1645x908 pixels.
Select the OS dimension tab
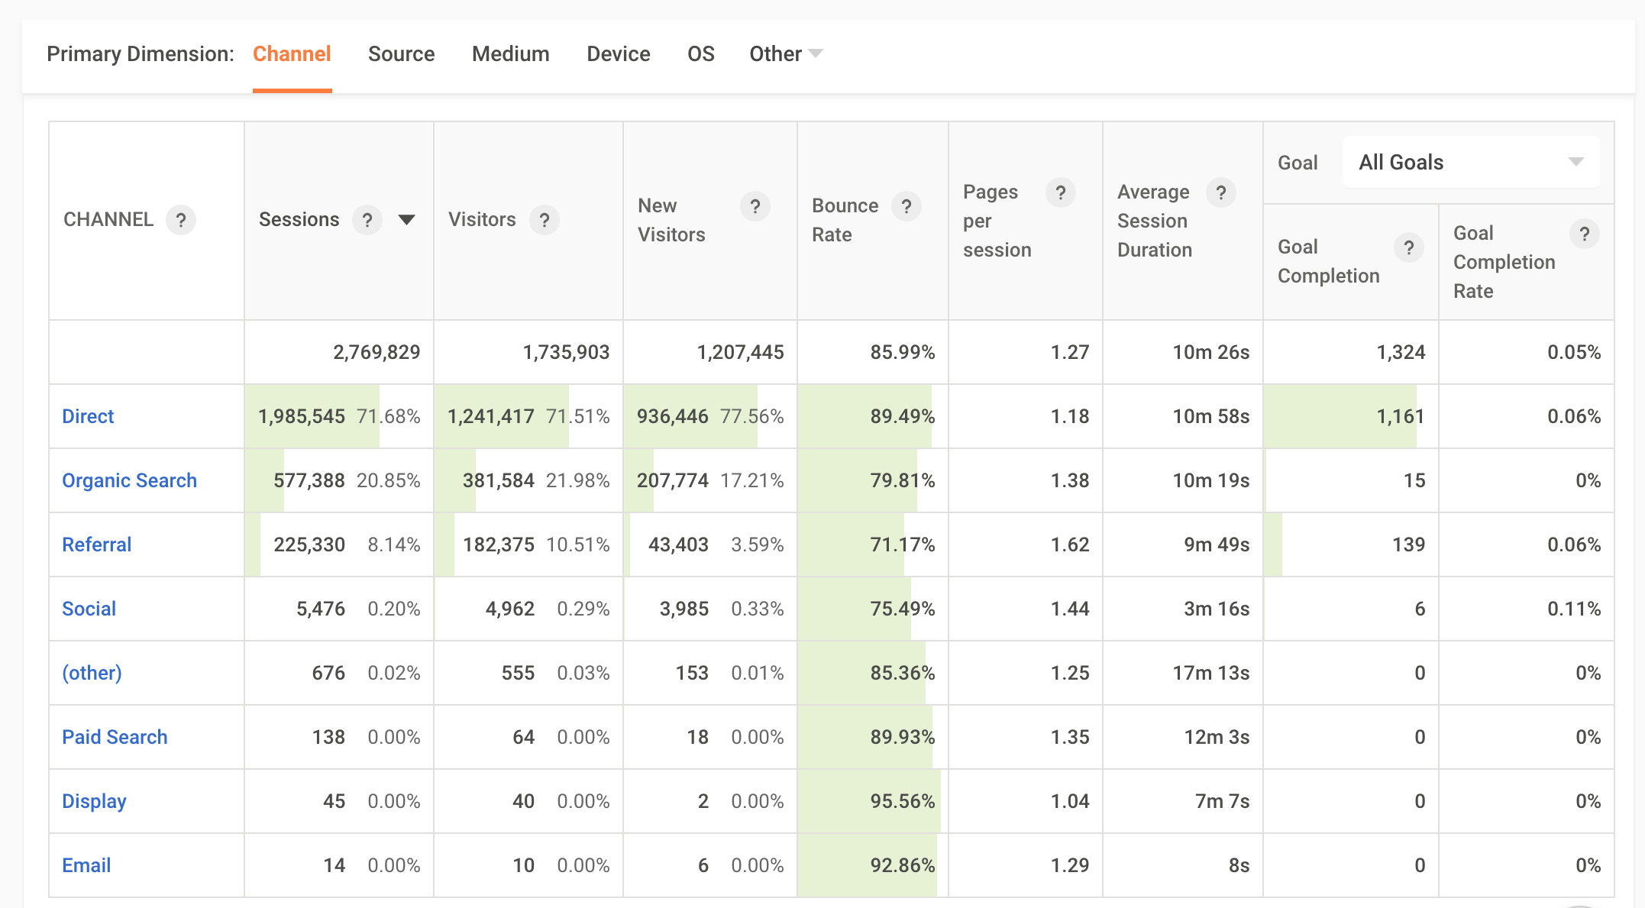tap(700, 53)
